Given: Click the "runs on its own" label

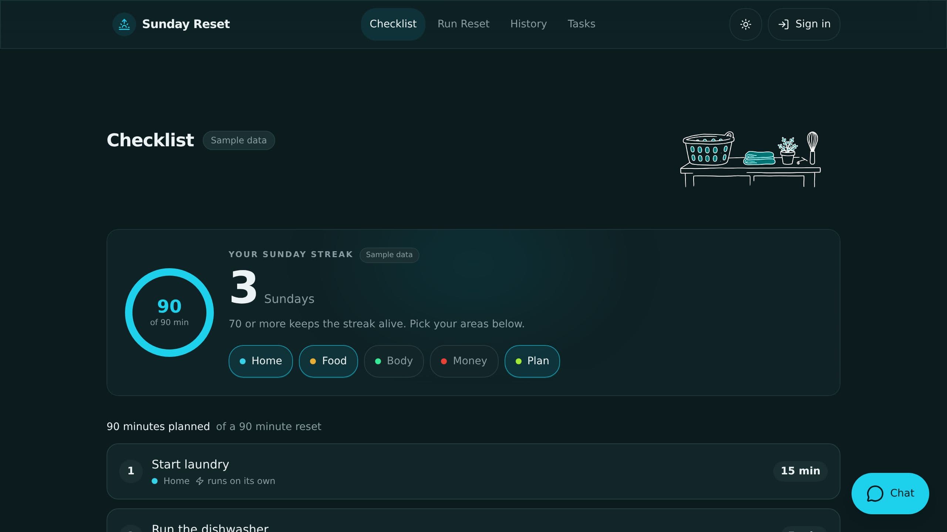Looking at the screenshot, I should point(241,481).
